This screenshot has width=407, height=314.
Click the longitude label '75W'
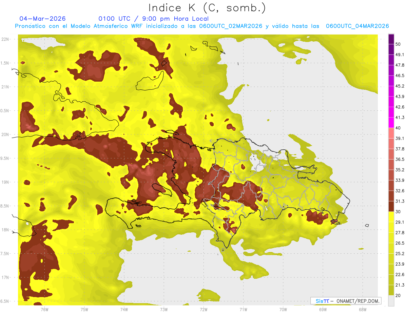(x=84, y=309)
